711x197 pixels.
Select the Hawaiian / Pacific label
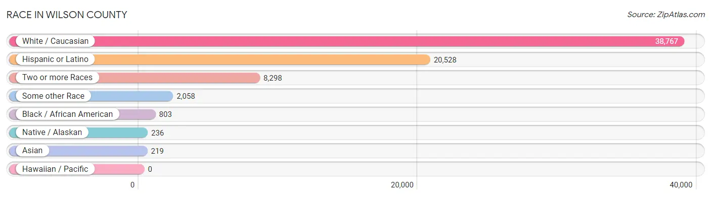pyautogui.click(x=55, y=169)
